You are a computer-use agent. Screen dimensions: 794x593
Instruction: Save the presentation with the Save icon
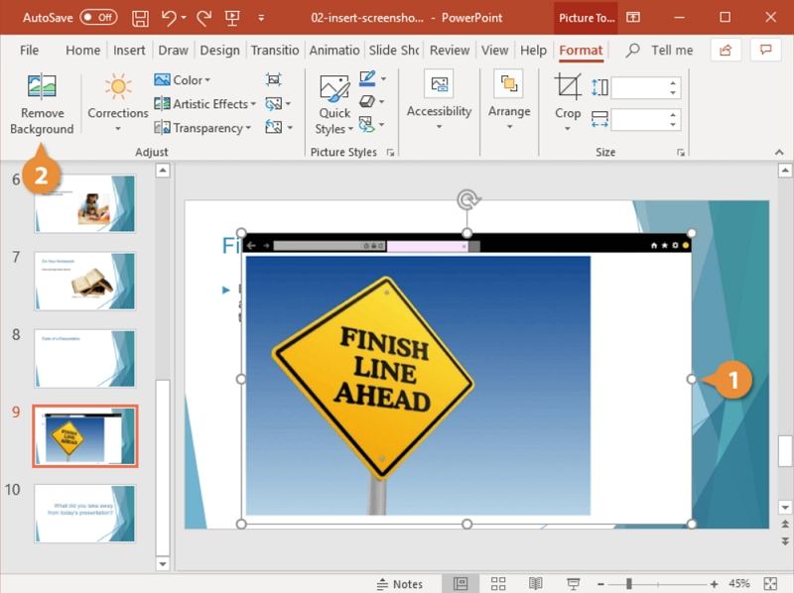click(x=141, y=18)
